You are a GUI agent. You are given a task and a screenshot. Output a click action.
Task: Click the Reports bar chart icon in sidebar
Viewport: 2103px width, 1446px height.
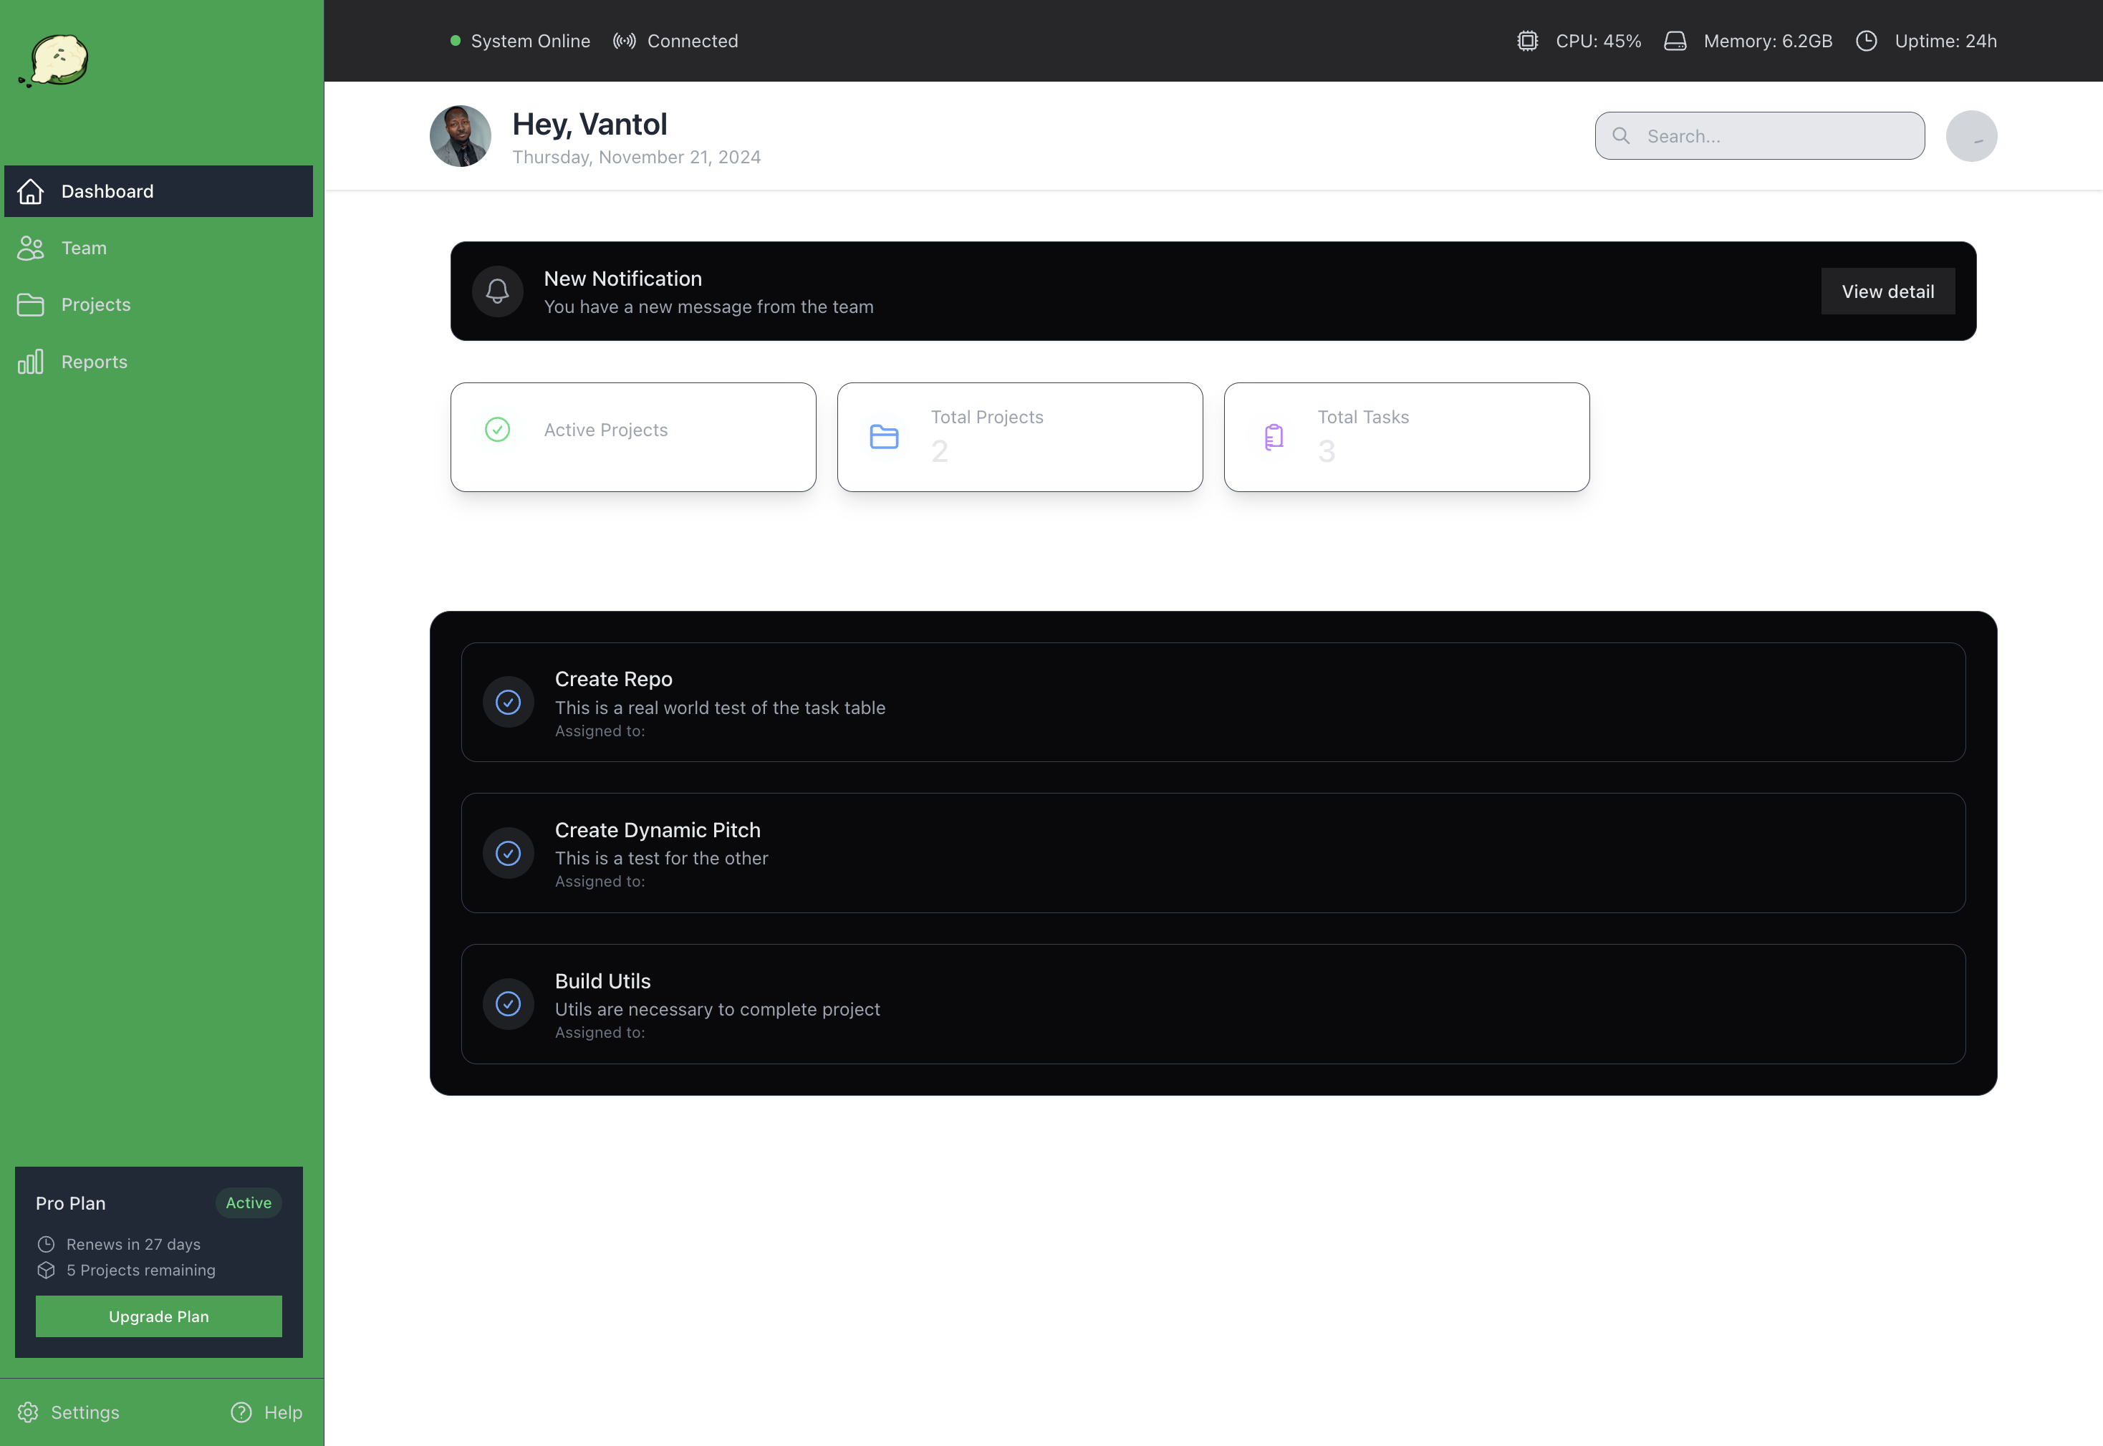[x=31, y=360]
